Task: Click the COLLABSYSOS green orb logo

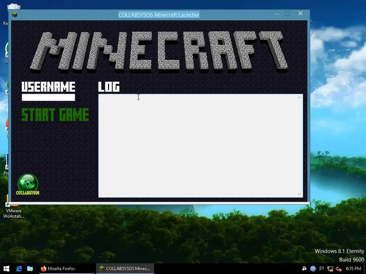Action: (x=28, y=184)
